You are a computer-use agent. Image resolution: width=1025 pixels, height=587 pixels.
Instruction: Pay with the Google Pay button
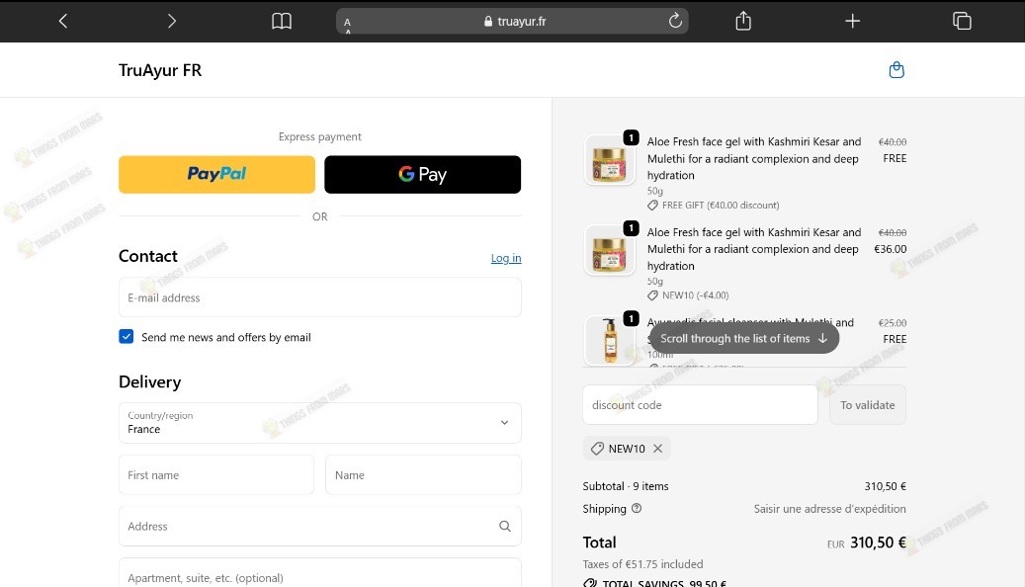tap(422, 175)
